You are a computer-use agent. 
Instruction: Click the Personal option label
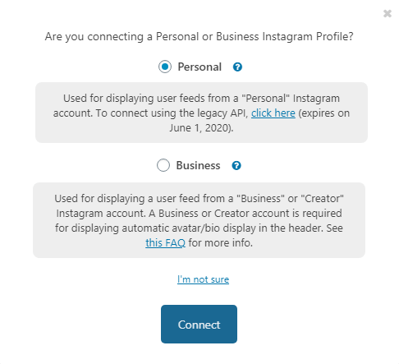pos(199,67)
